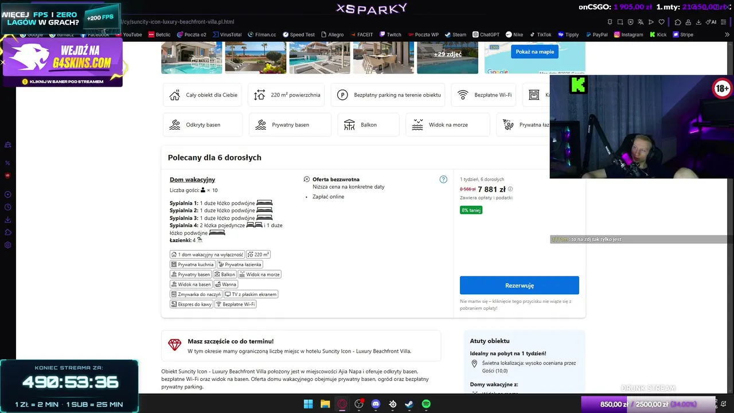The height and width of the screenshot is (413, 734).
Task: Open the player icon in the sidebar
Action: tap(7, 194)
